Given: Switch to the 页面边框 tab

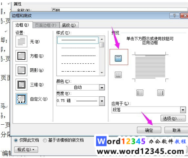Looking at the screenshot, I should (x=46, y=25).
